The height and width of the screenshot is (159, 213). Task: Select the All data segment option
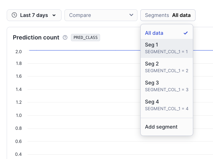[154, 33]
